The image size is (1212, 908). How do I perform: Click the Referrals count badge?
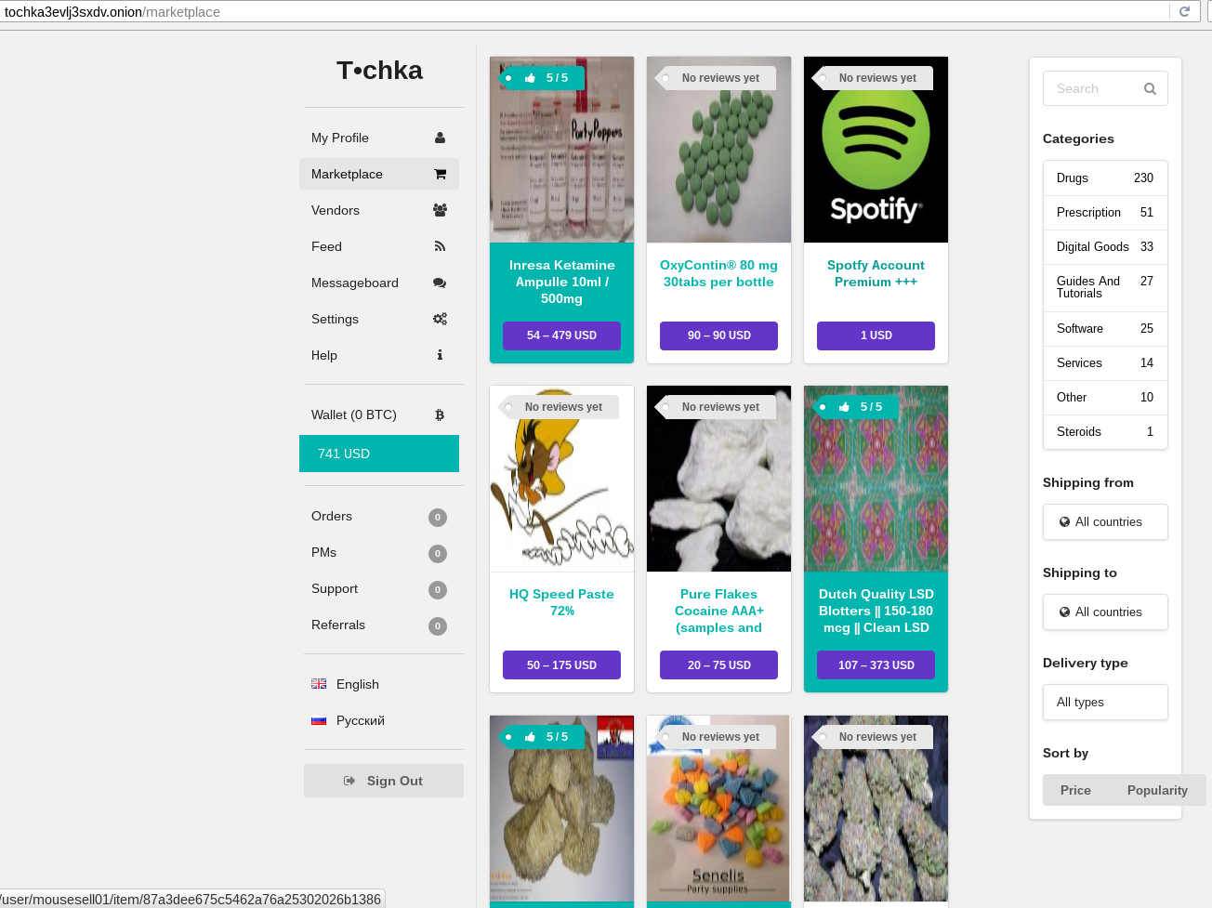click(438, 626)
